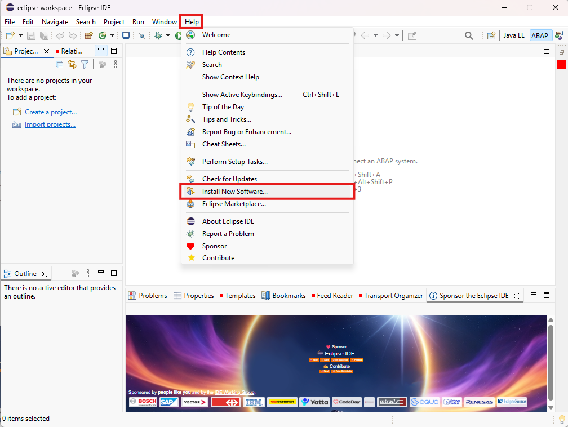Close the open Help menu
The image size is (568, 427).
(192, 22)
